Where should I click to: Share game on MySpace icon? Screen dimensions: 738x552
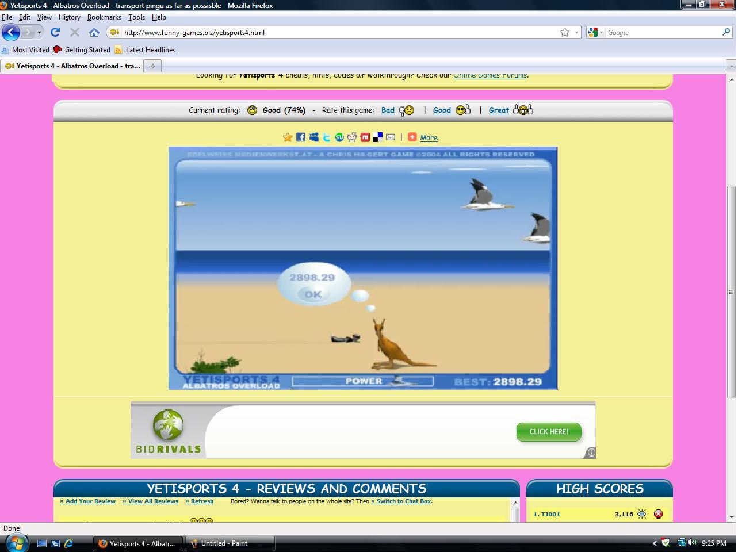[x=313, y=137]
